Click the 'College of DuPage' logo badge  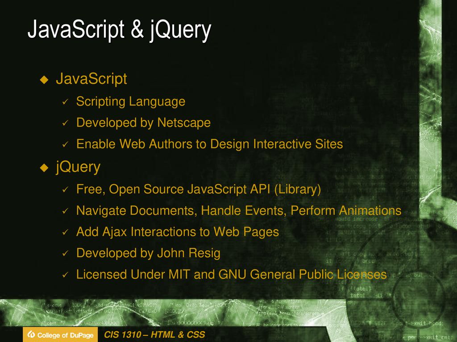click(x=60, y=335)
